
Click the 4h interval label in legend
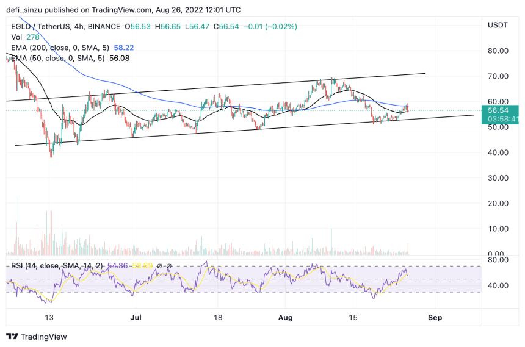[79, 26]
